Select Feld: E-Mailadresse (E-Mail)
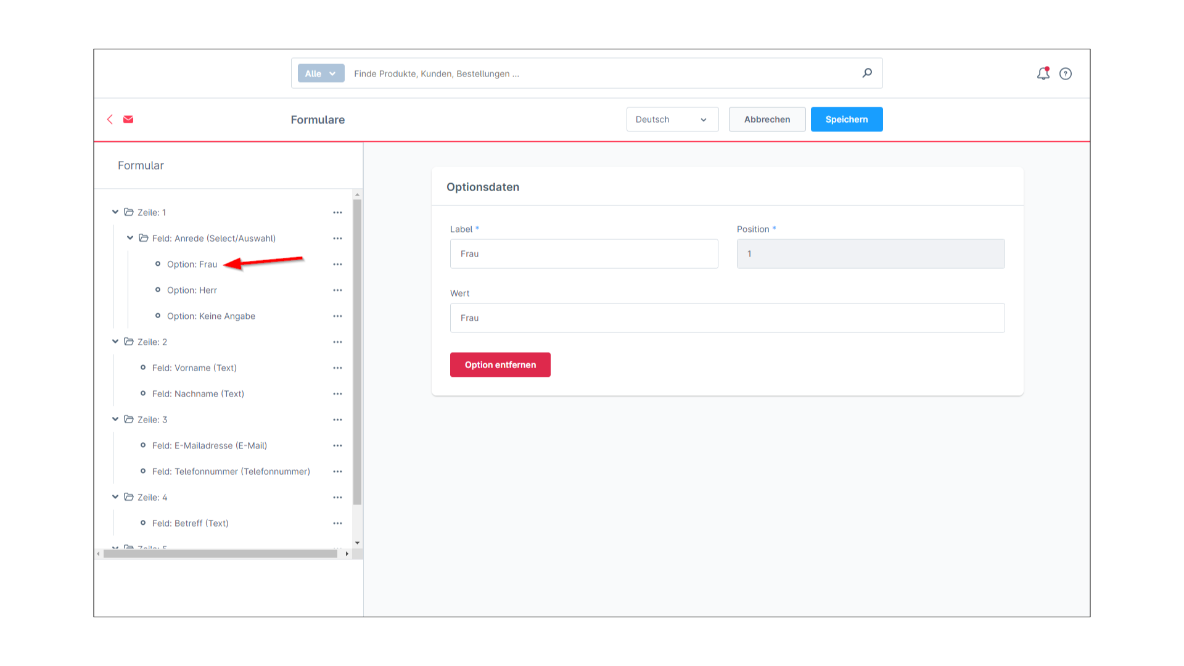The width and height of the screenshot is (1184, 666). (210, 446)
